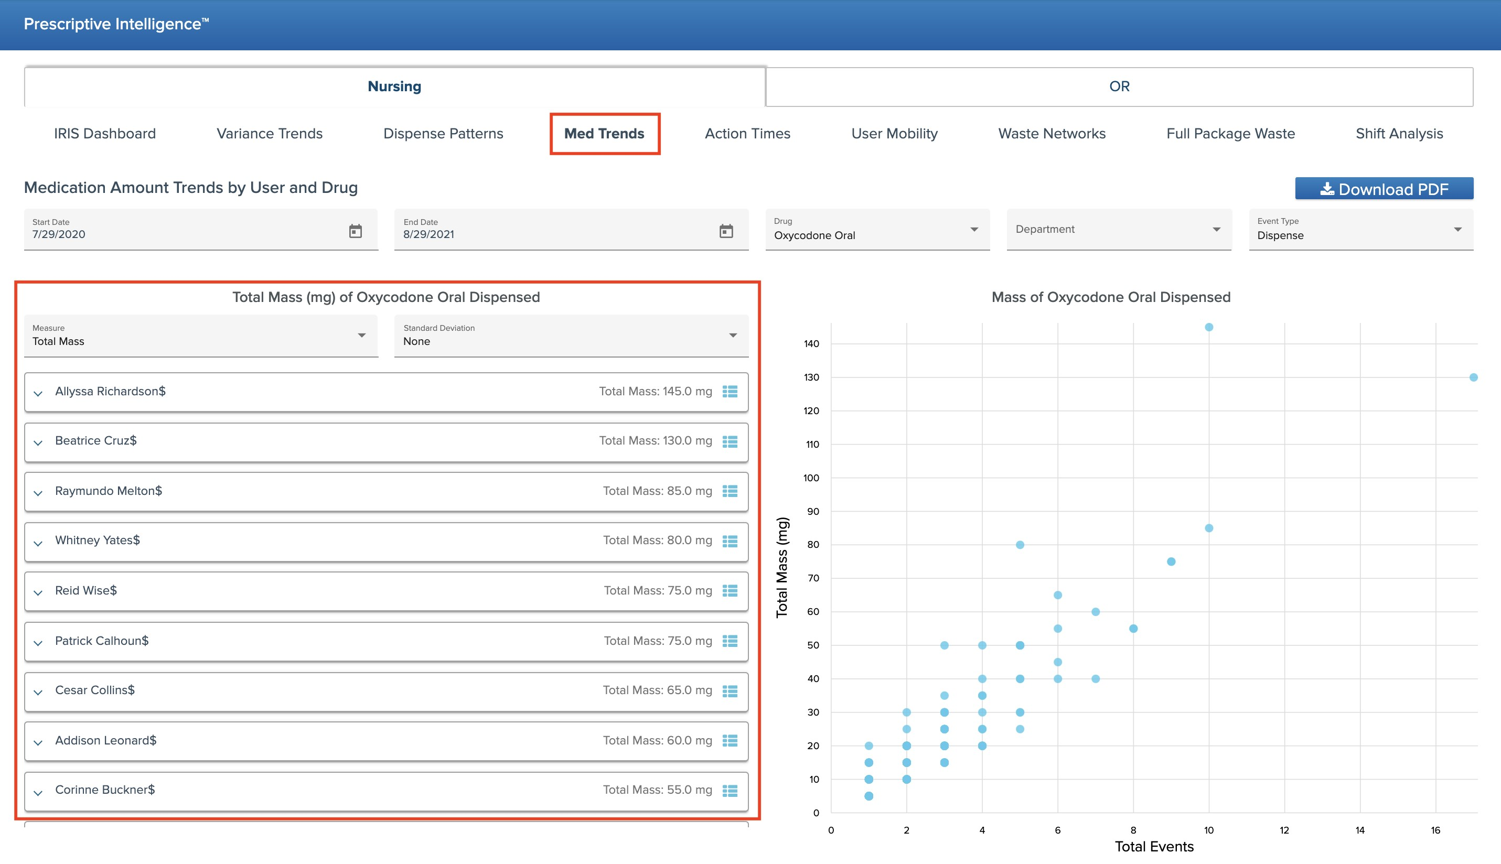This screenshot has width=1501, height=864.
Task: Click the 145 mg scatter plot point
Action: [x=1208, y=327]
